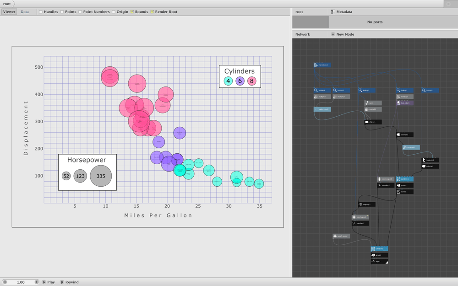Viewport: 458px width, 286px height.
Task: Switch to the Viewer tab
Action: coord(9,12)
